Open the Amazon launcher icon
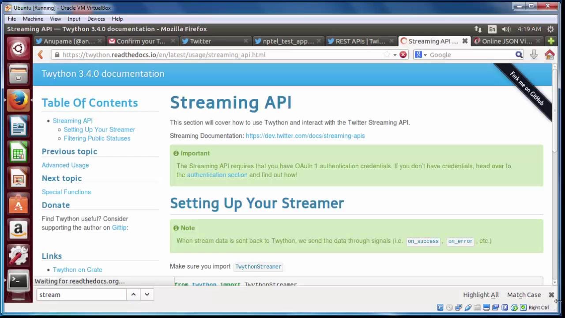Viewport: 565px width, 318px height. (18, 229)
